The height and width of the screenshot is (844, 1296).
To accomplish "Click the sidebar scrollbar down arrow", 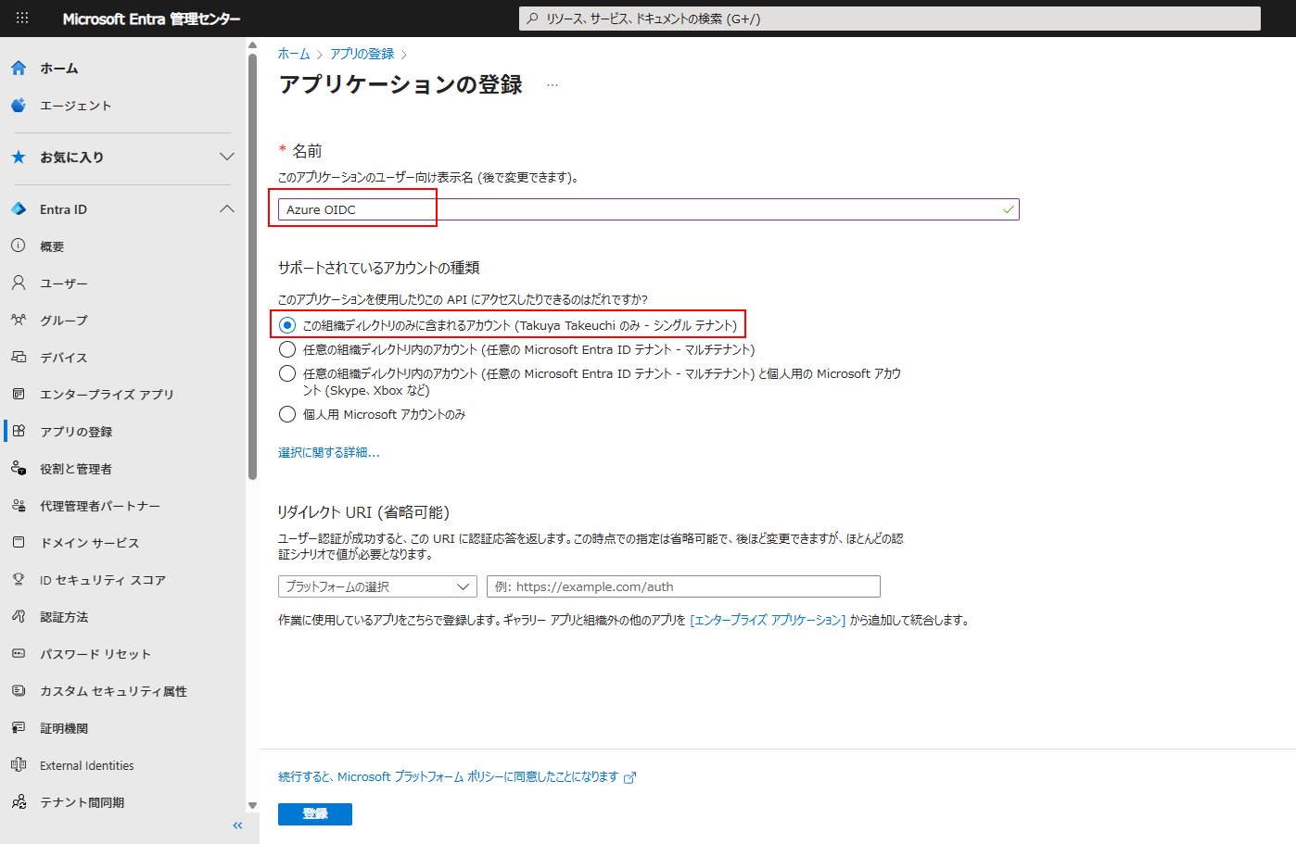I will click(252, 805).
